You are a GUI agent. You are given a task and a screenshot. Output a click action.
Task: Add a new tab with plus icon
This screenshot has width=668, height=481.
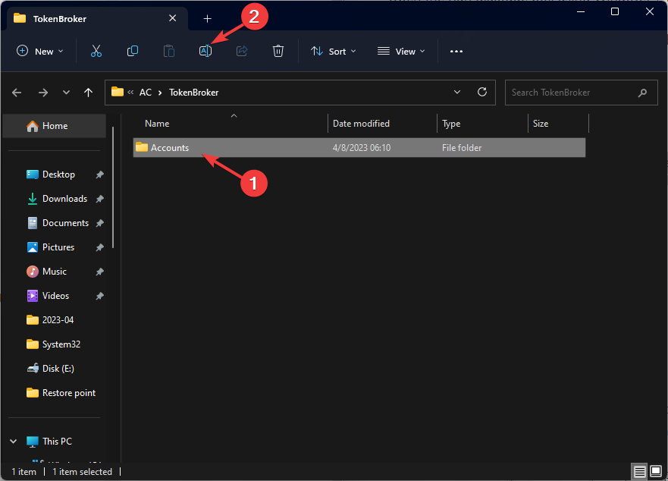[x=207, y=19]
